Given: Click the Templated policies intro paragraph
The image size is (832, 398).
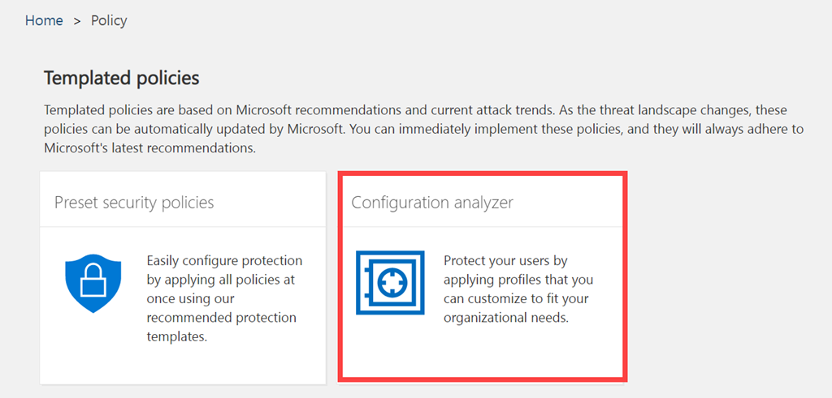Looking at the screenshot, I should (414, 129).
